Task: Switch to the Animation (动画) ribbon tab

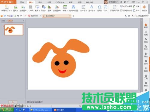Action: point(49,2)
